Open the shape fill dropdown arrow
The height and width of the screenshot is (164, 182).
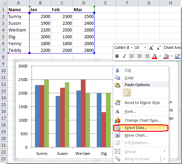(171, 56)
